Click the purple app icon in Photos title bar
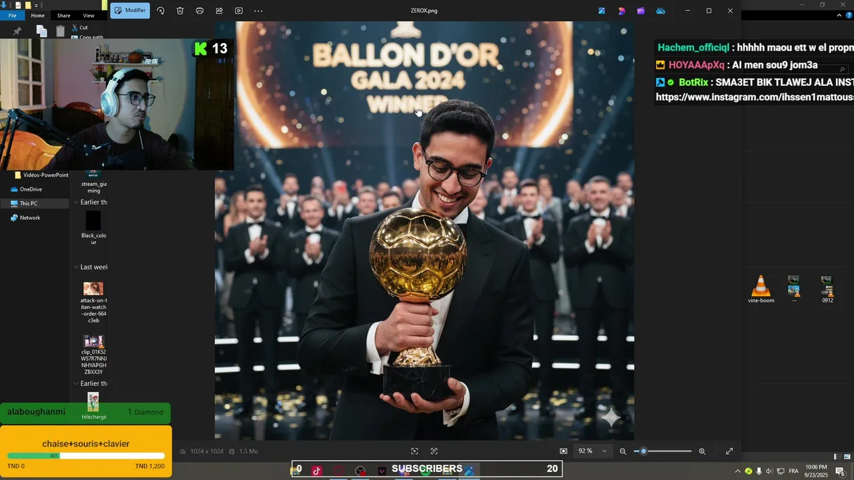Image resolution: width=854 pixels, height=480 pixels. [x=641, y=11]
